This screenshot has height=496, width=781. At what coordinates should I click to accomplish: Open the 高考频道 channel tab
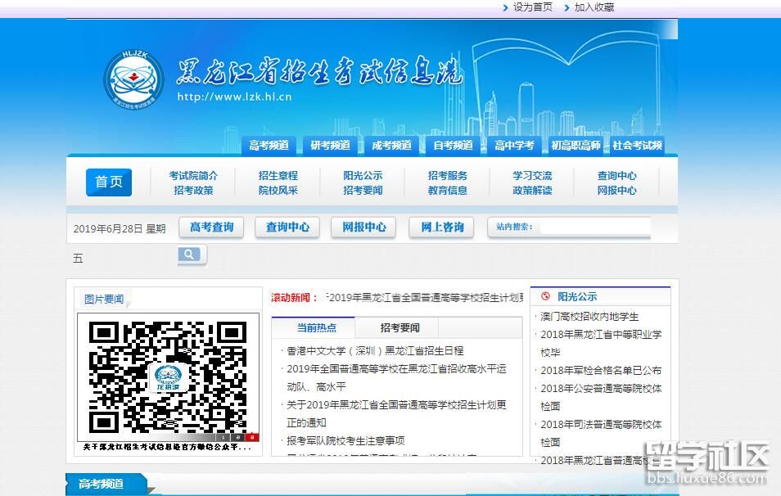pos(269,146)
